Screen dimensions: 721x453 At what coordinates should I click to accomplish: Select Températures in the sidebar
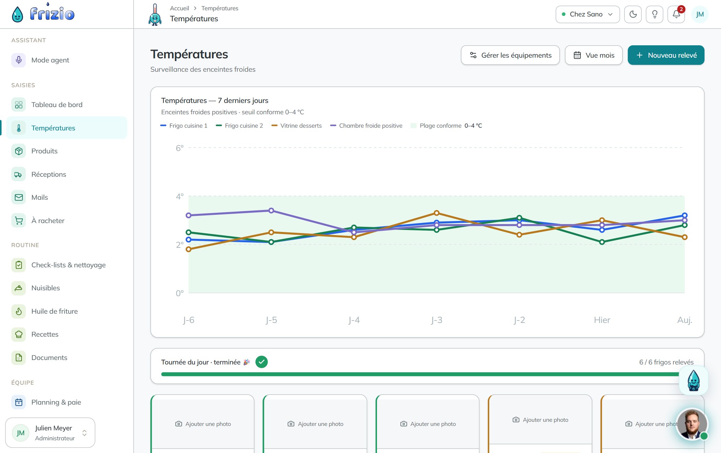click(67, 128)
